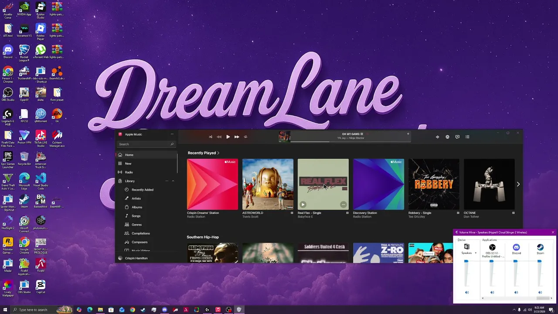Open the Soldiers United 4 Cash album
558x314 pixels.
pyautogui.click(x=323, y=253)
